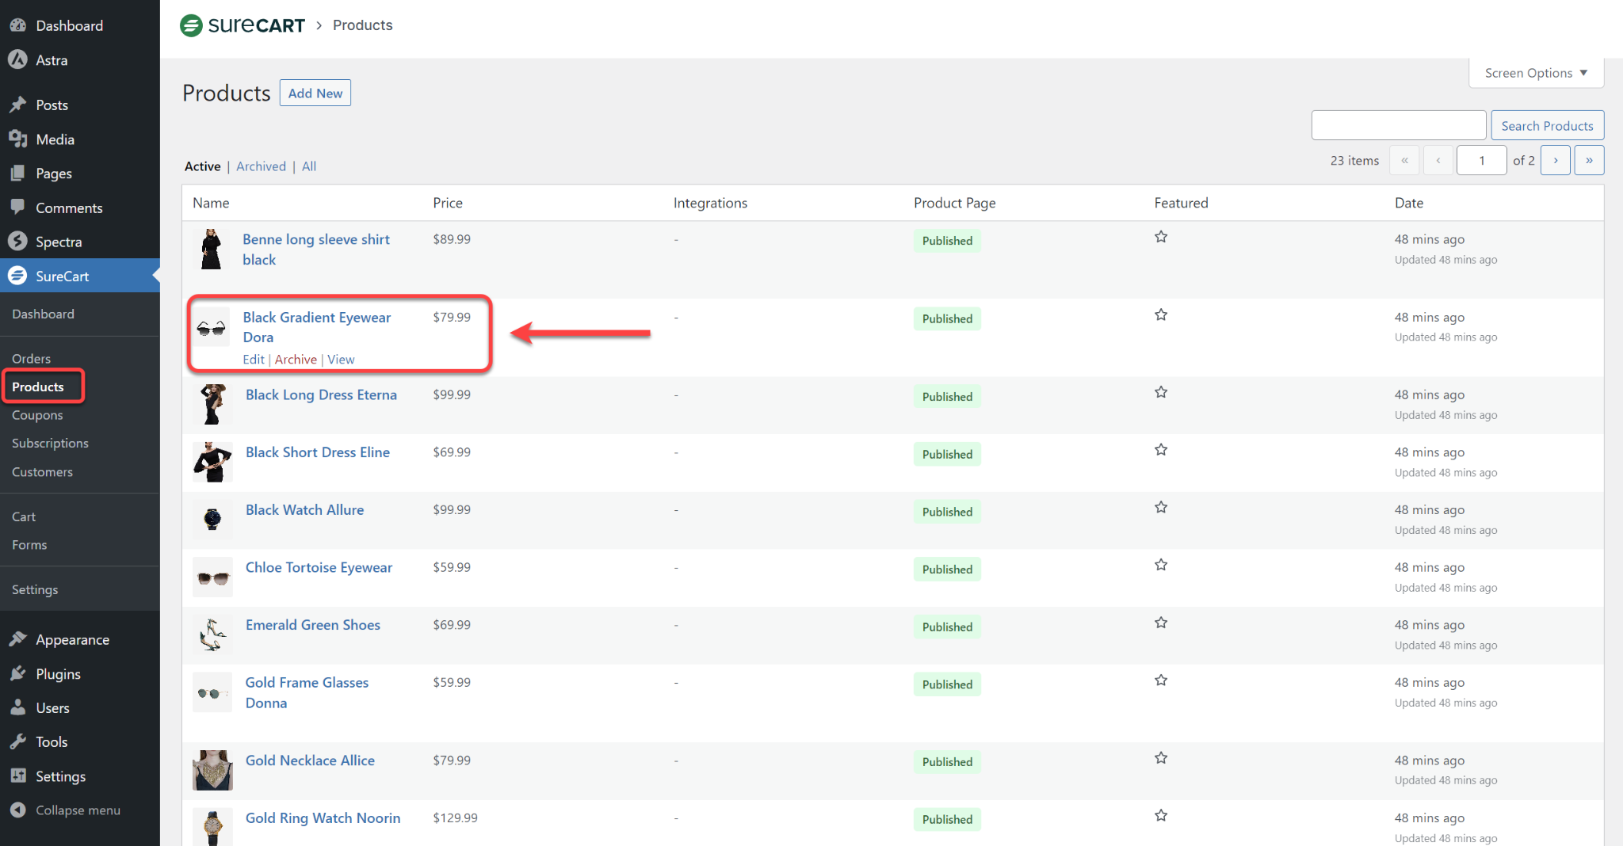Toggle featured star for Gold Necklace Allice
Image resolution: width=1623 pixels, height=846 pixels.
click(x=1161, y=758)
